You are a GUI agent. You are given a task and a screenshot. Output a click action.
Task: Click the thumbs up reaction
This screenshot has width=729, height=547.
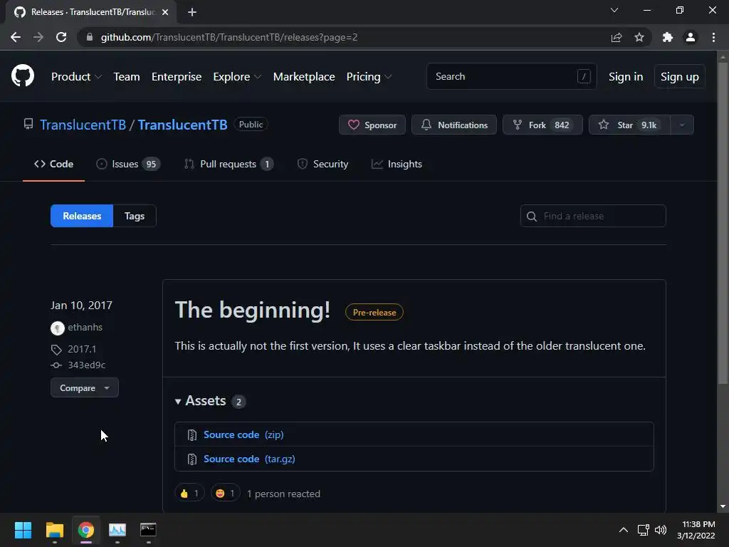(189, 493)
